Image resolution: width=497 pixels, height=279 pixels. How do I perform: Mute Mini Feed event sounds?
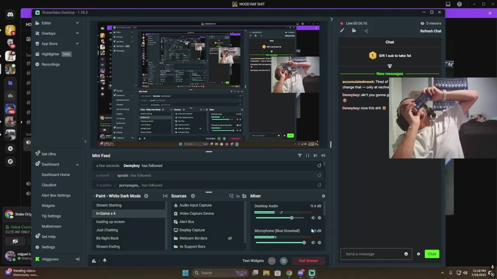click(323, 155)
